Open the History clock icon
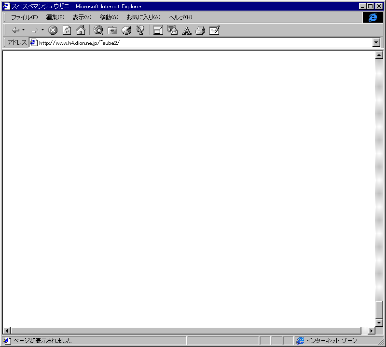Image resolution: width=386 pixels, height=347 pixels. pyautogui.click(x=126, y=30)
